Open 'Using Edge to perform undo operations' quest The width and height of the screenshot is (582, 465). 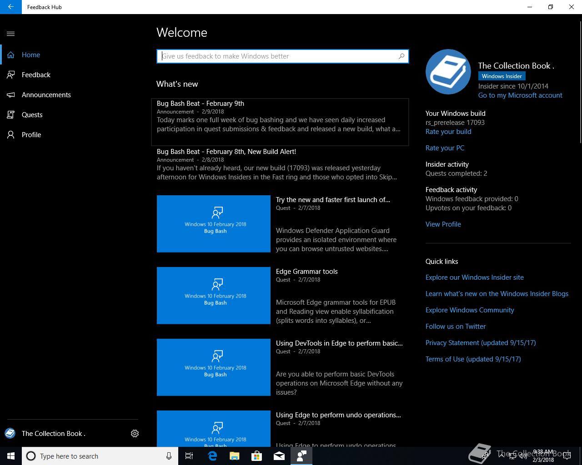click(x=338, y=415)
